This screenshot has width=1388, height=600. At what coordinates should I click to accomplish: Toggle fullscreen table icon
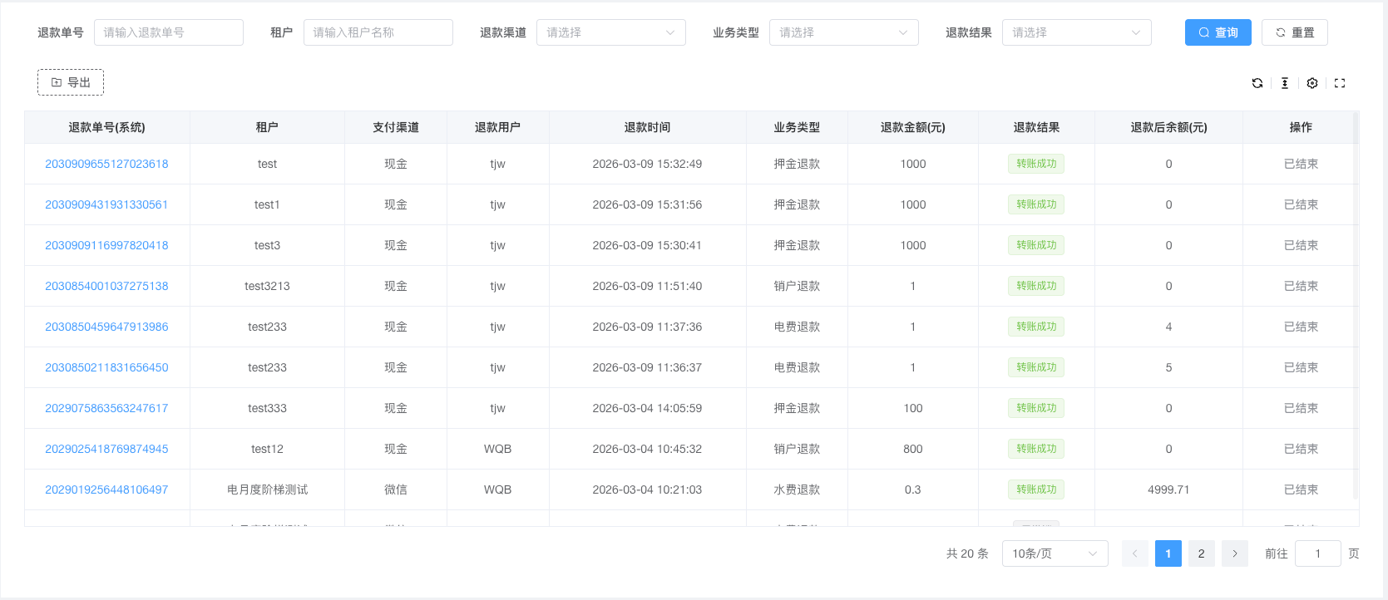pos(1340,83)
